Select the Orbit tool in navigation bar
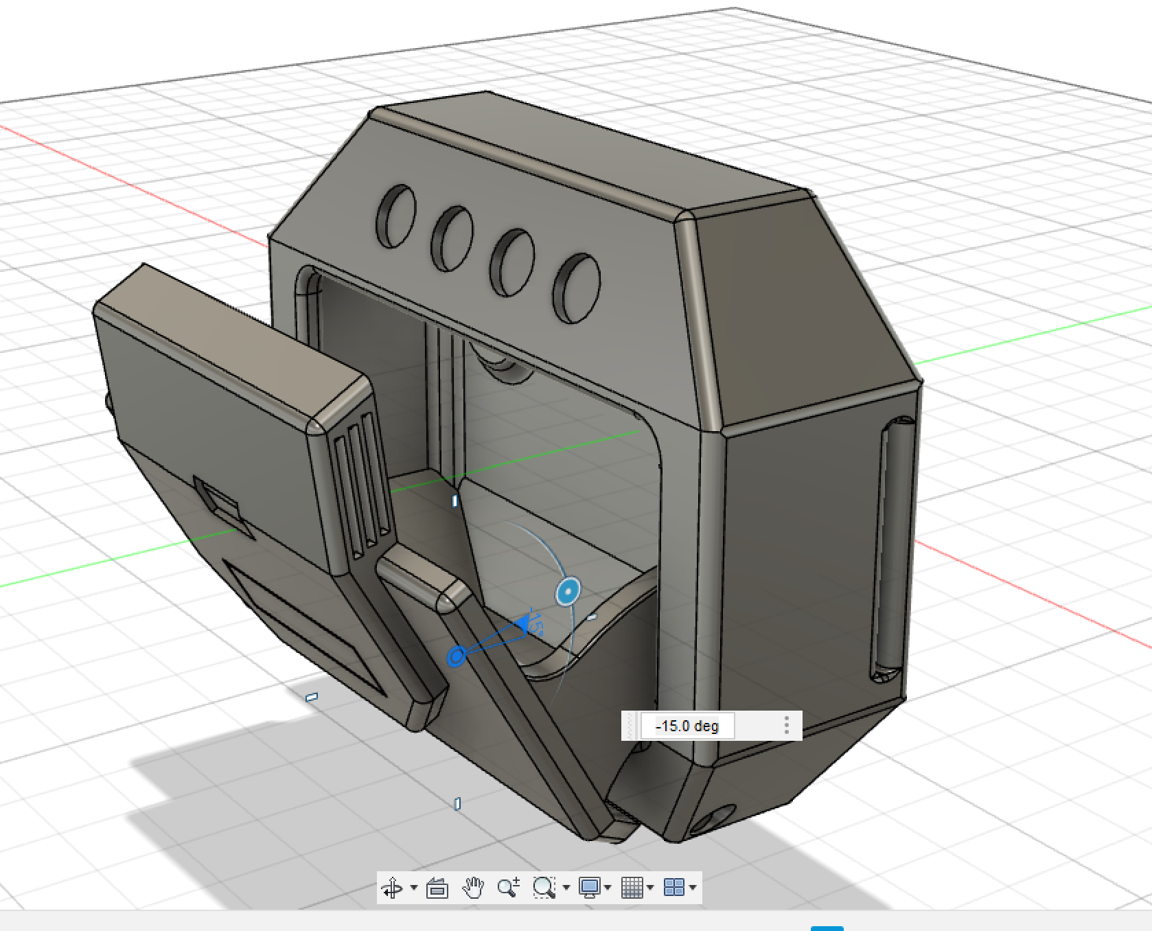This screenshot has width=1152, height=931. coord(393,888)
